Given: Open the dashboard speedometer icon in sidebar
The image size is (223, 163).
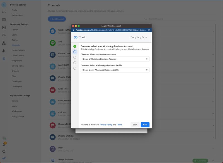Looking at the screenshot, I should coord(4,12).
